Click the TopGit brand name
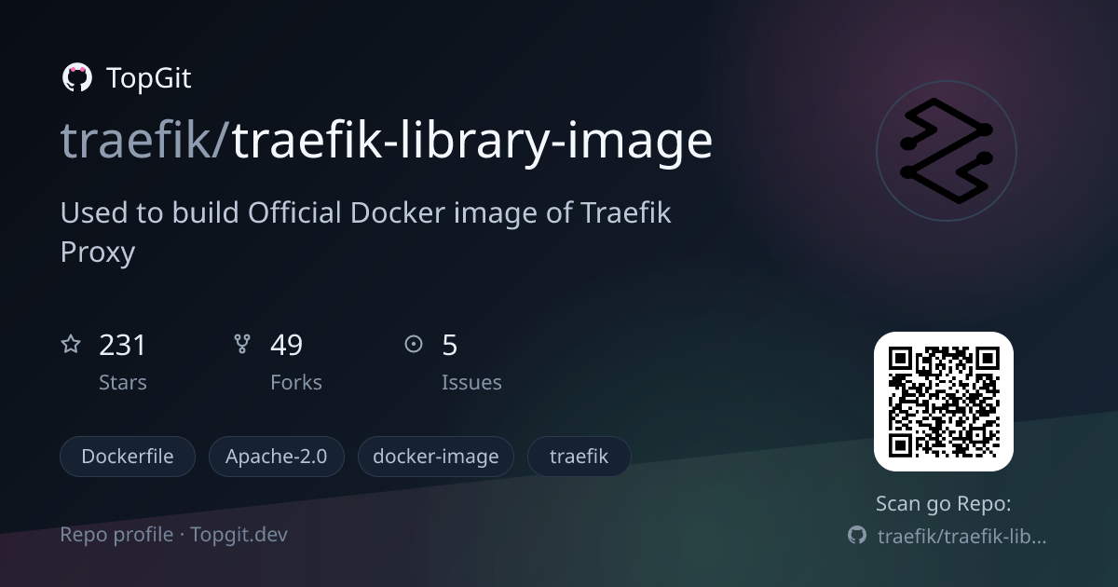Screen dimensions: 1118x587 click(x=148, y=78)
